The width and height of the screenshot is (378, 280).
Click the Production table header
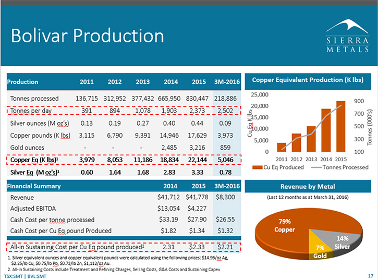click(x=22, y=82)
